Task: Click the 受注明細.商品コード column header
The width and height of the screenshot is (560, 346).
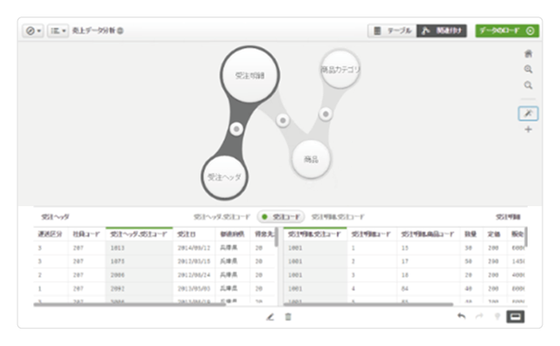Action: coord(428,234)
